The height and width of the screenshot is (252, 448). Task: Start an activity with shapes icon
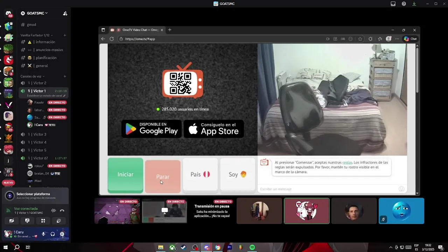coord(43,221)
